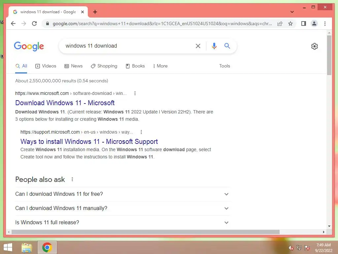Open the More search categories menu
Screen dimensions: 338x254
(160, 66)
